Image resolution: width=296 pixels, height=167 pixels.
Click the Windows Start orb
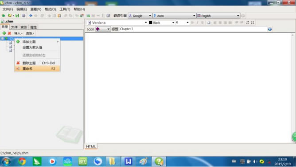point(6,162)
